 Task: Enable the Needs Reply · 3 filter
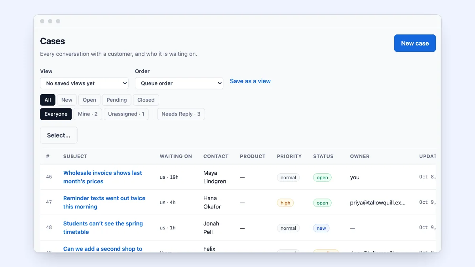(181, 114)
